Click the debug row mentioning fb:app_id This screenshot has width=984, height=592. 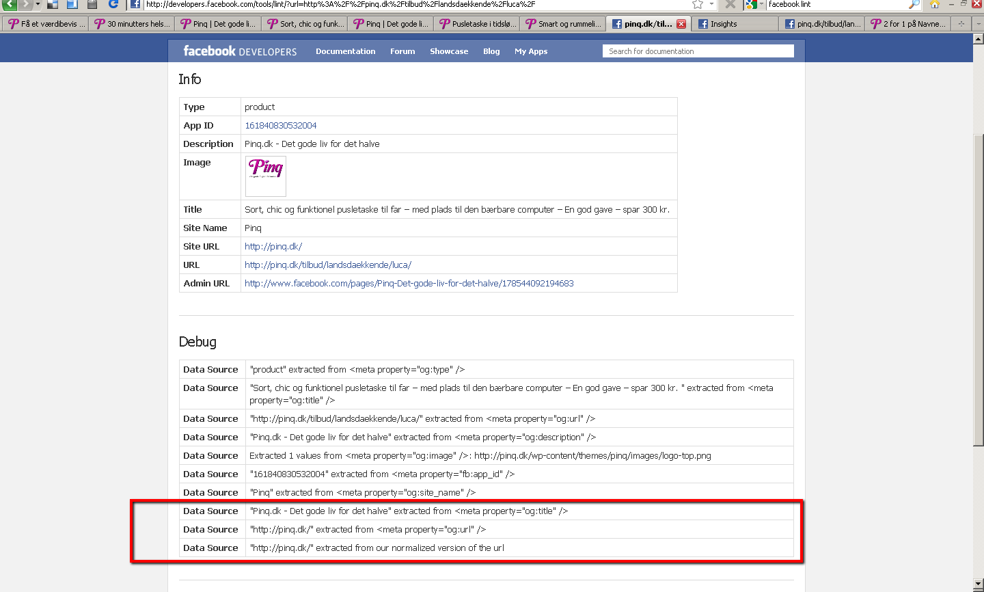pyautogui.click(x=486, y=474)
